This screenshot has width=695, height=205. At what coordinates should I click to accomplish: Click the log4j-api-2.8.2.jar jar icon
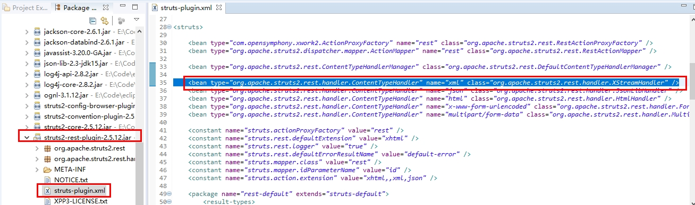[37, 74]
